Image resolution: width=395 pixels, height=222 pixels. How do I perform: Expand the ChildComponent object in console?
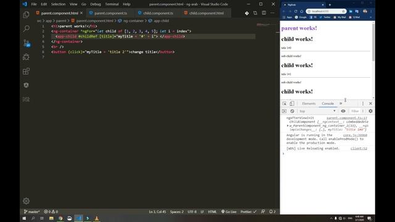click(288, 126)
